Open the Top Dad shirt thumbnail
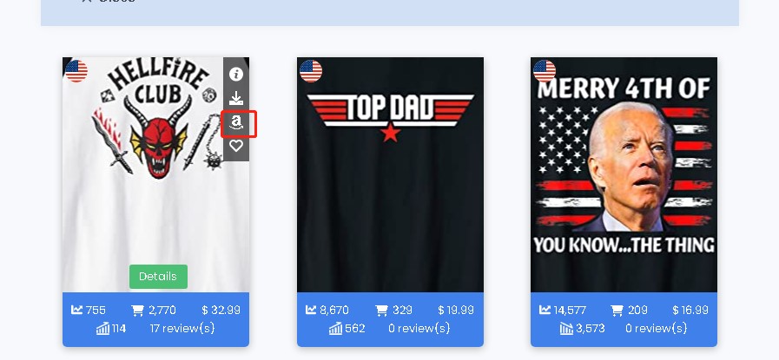This screenshot has width=779, height=360. click(390, 174)
